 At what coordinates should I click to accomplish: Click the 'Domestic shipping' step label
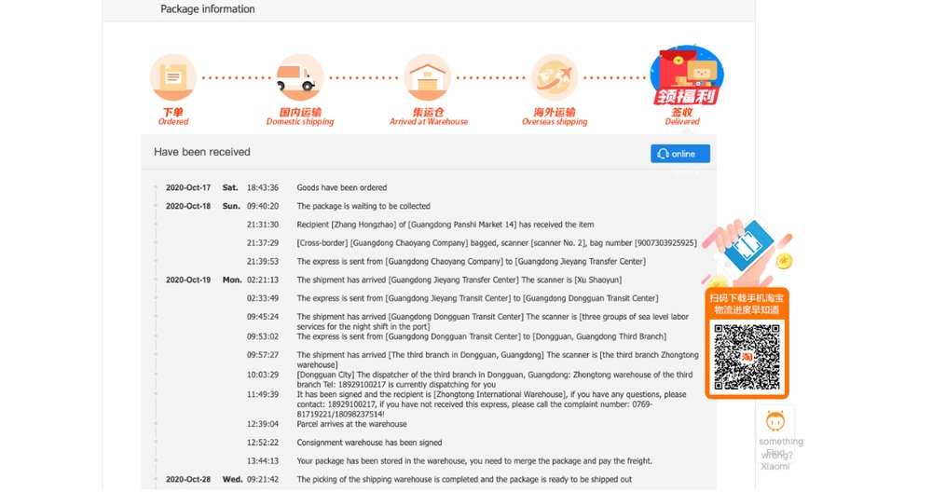click(300, 122)
